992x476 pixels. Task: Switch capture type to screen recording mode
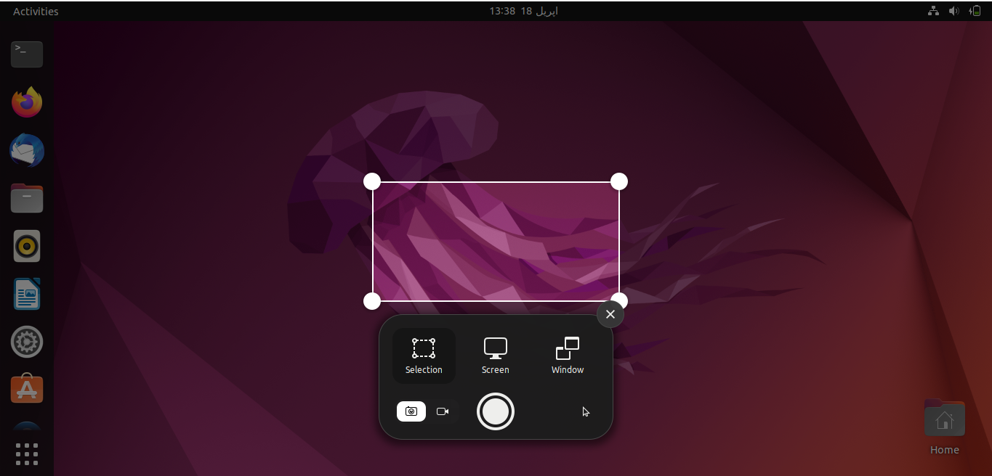click(x=443, y=411)
